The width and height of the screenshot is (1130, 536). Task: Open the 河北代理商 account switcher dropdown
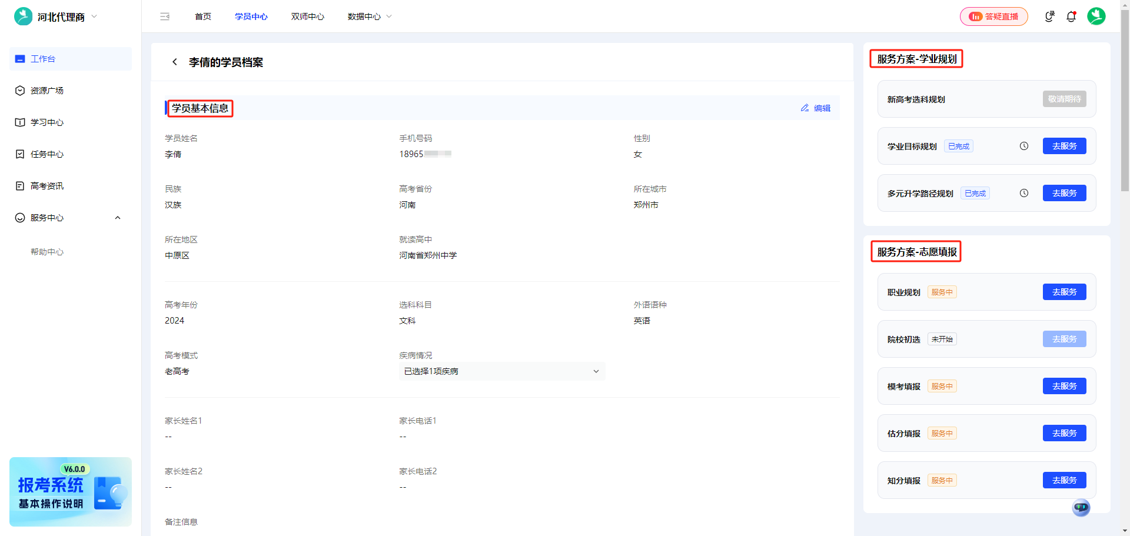[61, 16]
